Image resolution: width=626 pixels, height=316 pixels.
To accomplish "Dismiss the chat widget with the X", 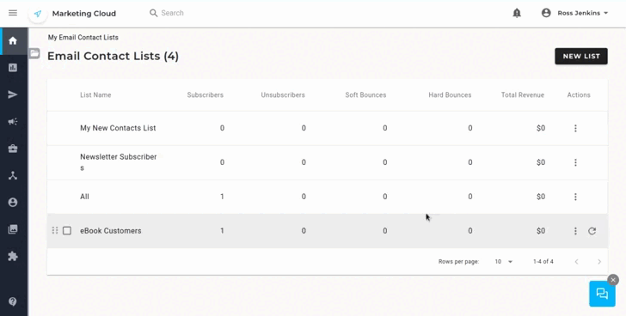I will [613, 280].
